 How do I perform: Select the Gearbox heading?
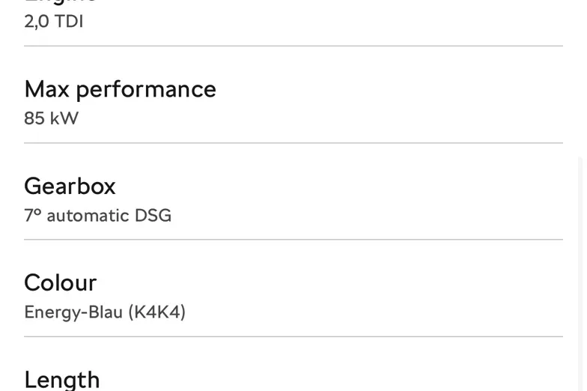tap(70, 186)
